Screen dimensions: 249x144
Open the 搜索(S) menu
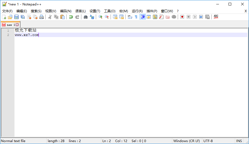click(36, 11)
